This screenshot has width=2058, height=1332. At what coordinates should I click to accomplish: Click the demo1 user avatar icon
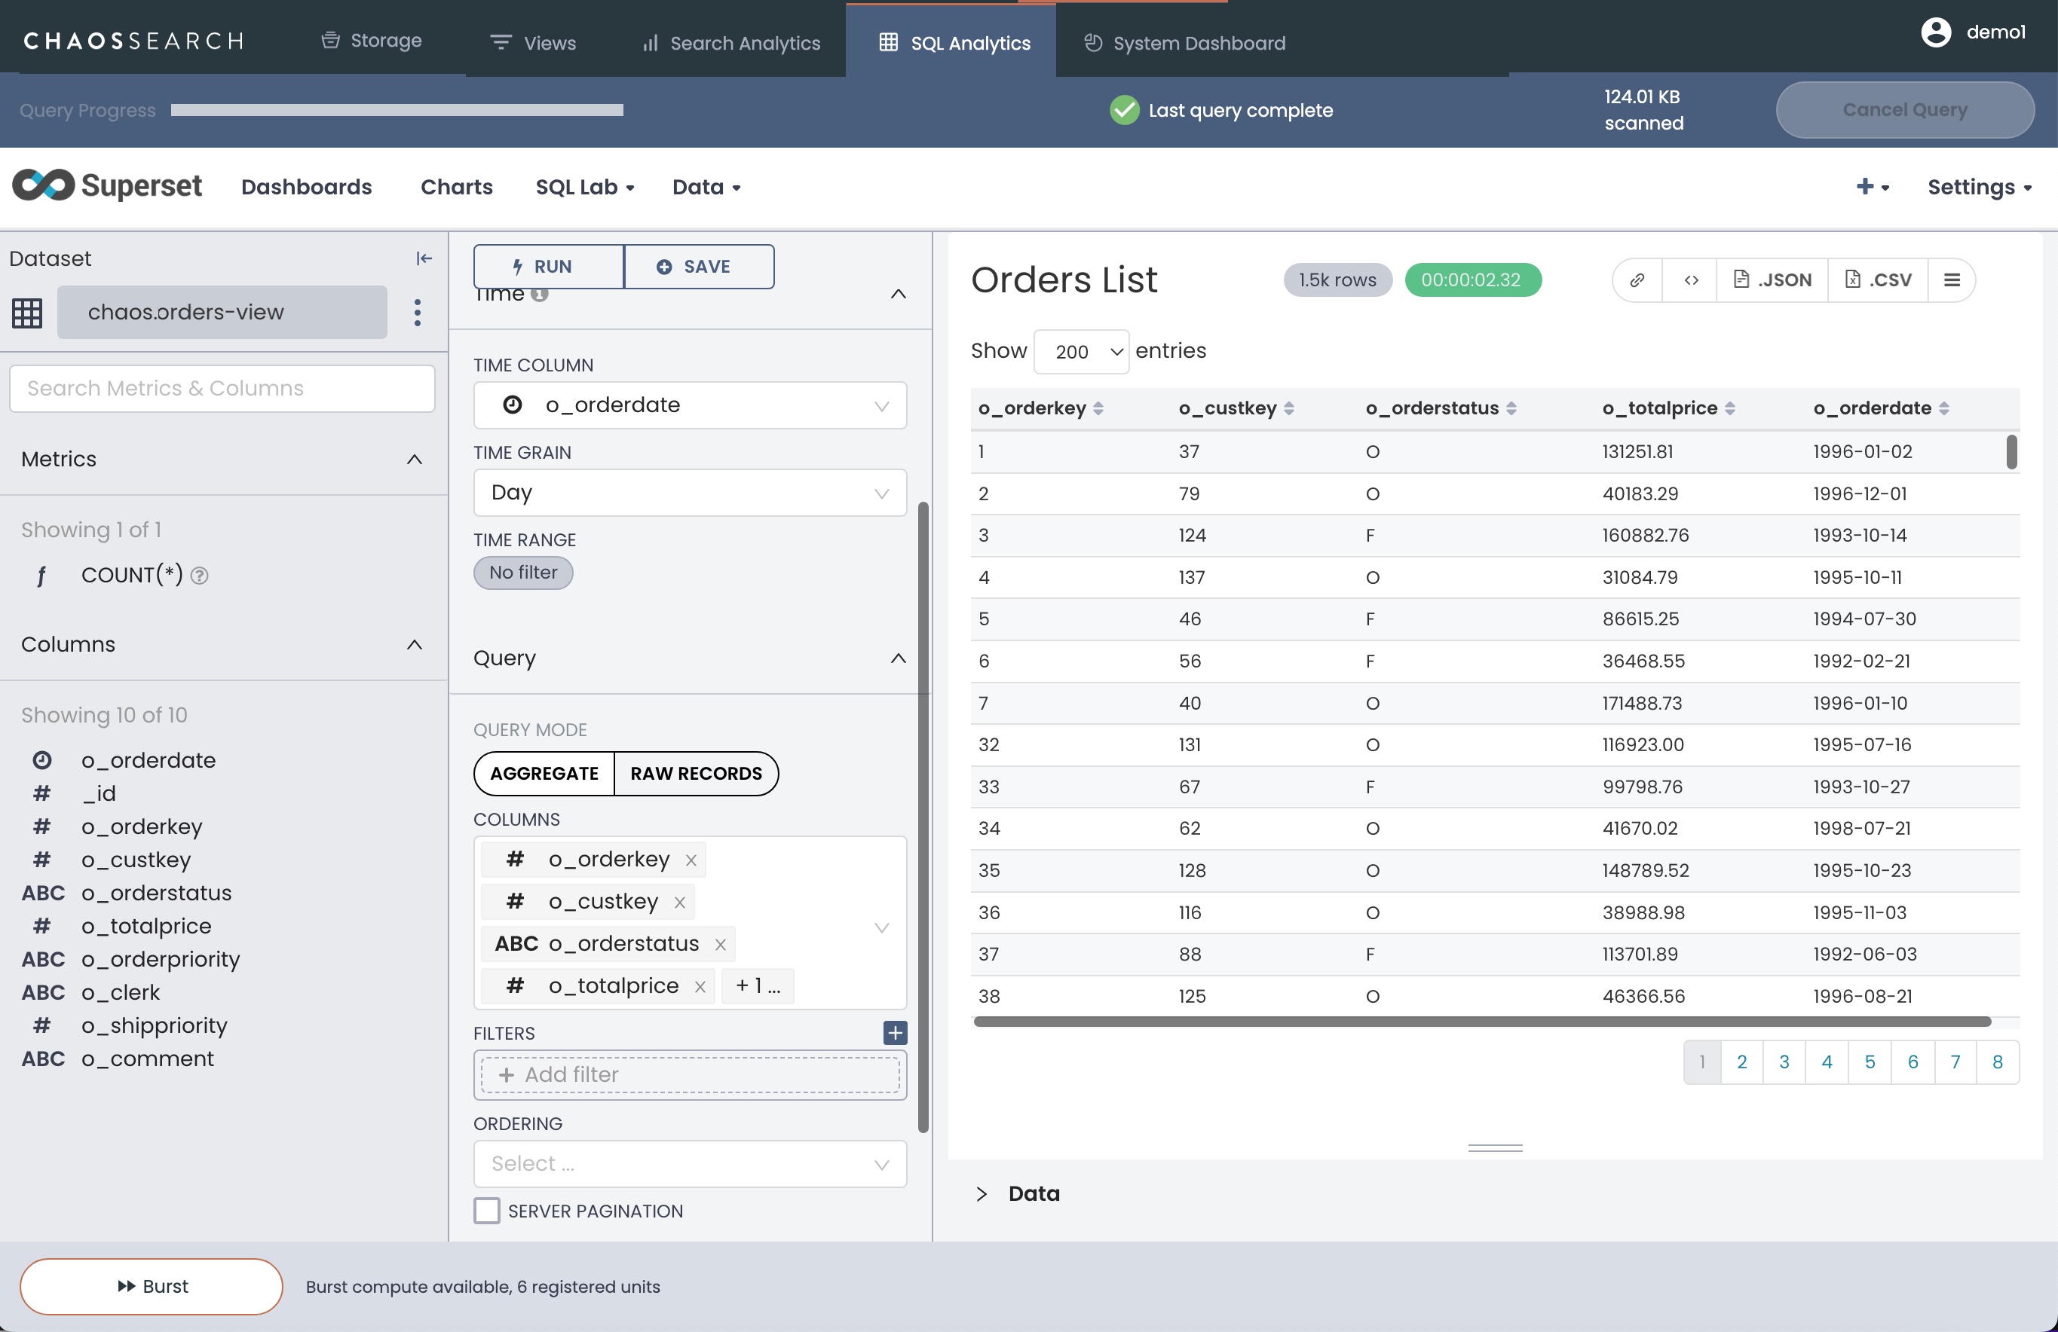tap(1936, 33)
